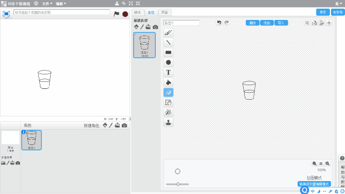Paint a new sprite
Image resolution: width=345 pixels, height=194 pixels.
(111, 125)
